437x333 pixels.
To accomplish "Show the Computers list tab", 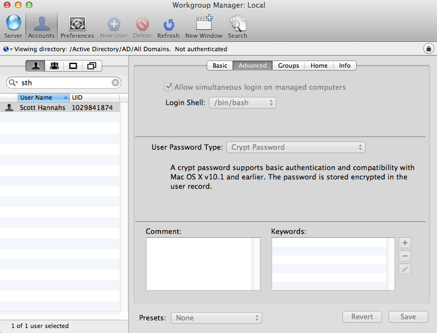I will (x=73, y=66).
